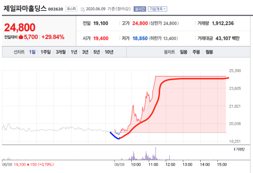Screen dimensions: 253x173
Task: Click the stock name 제일파마홀딩스
Action: [25, 9]
